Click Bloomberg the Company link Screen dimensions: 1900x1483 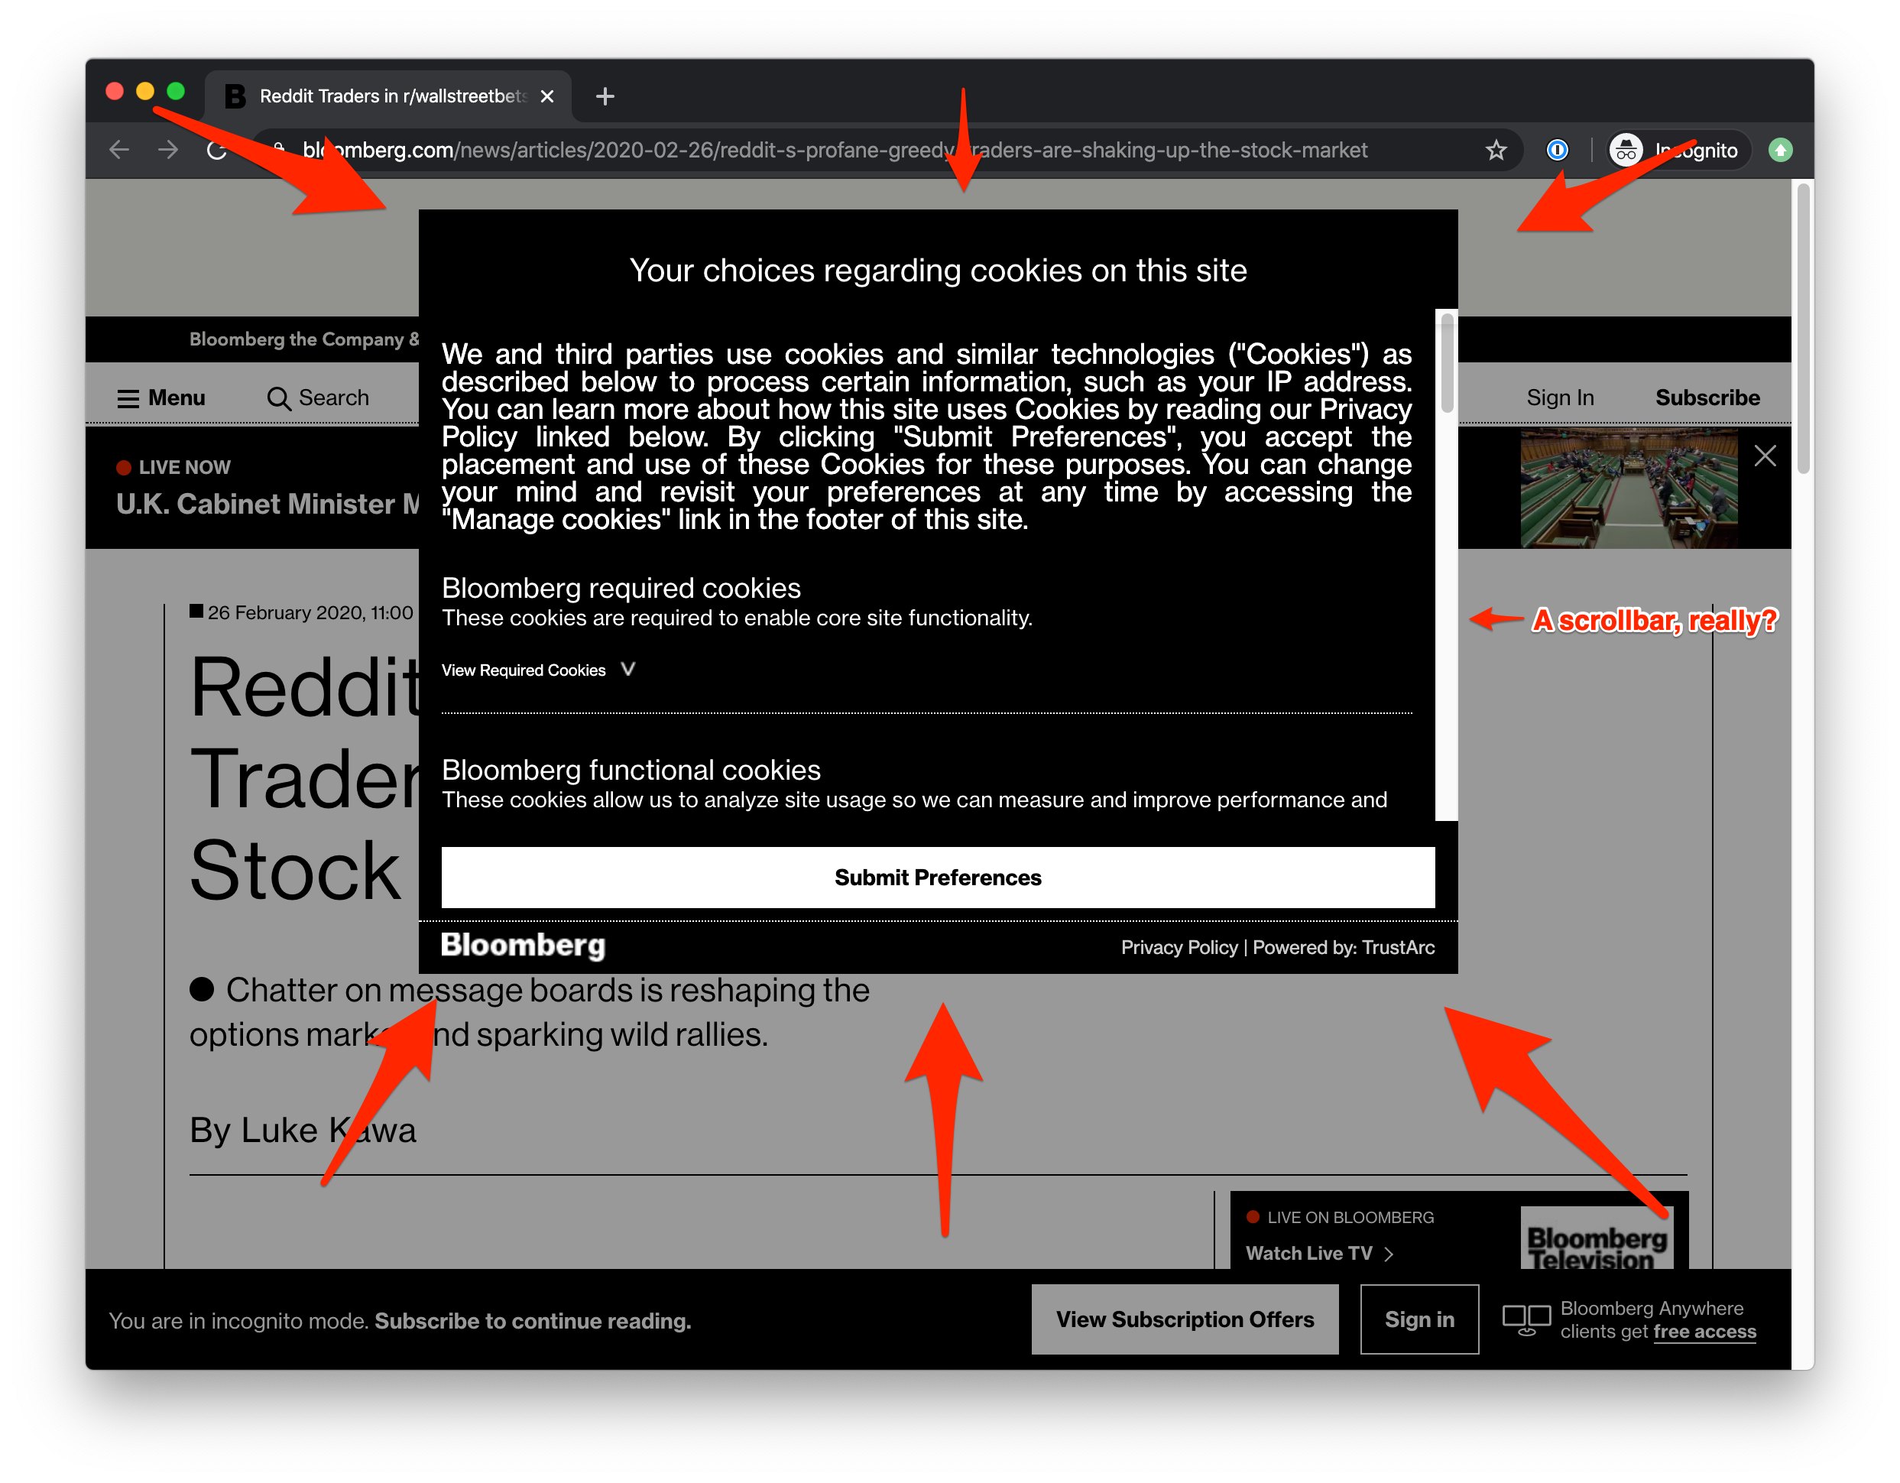pyautogui.click(x=303, y=339)
